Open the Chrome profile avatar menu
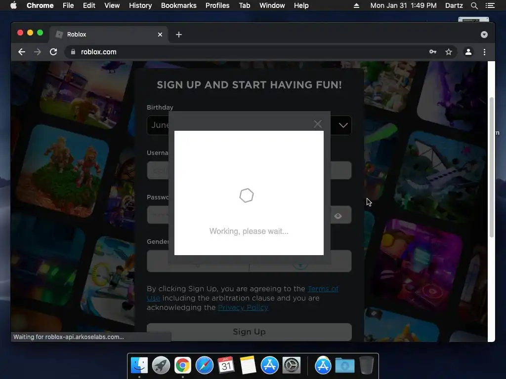Viewport: 506px width, 379px height. point(468,52)
